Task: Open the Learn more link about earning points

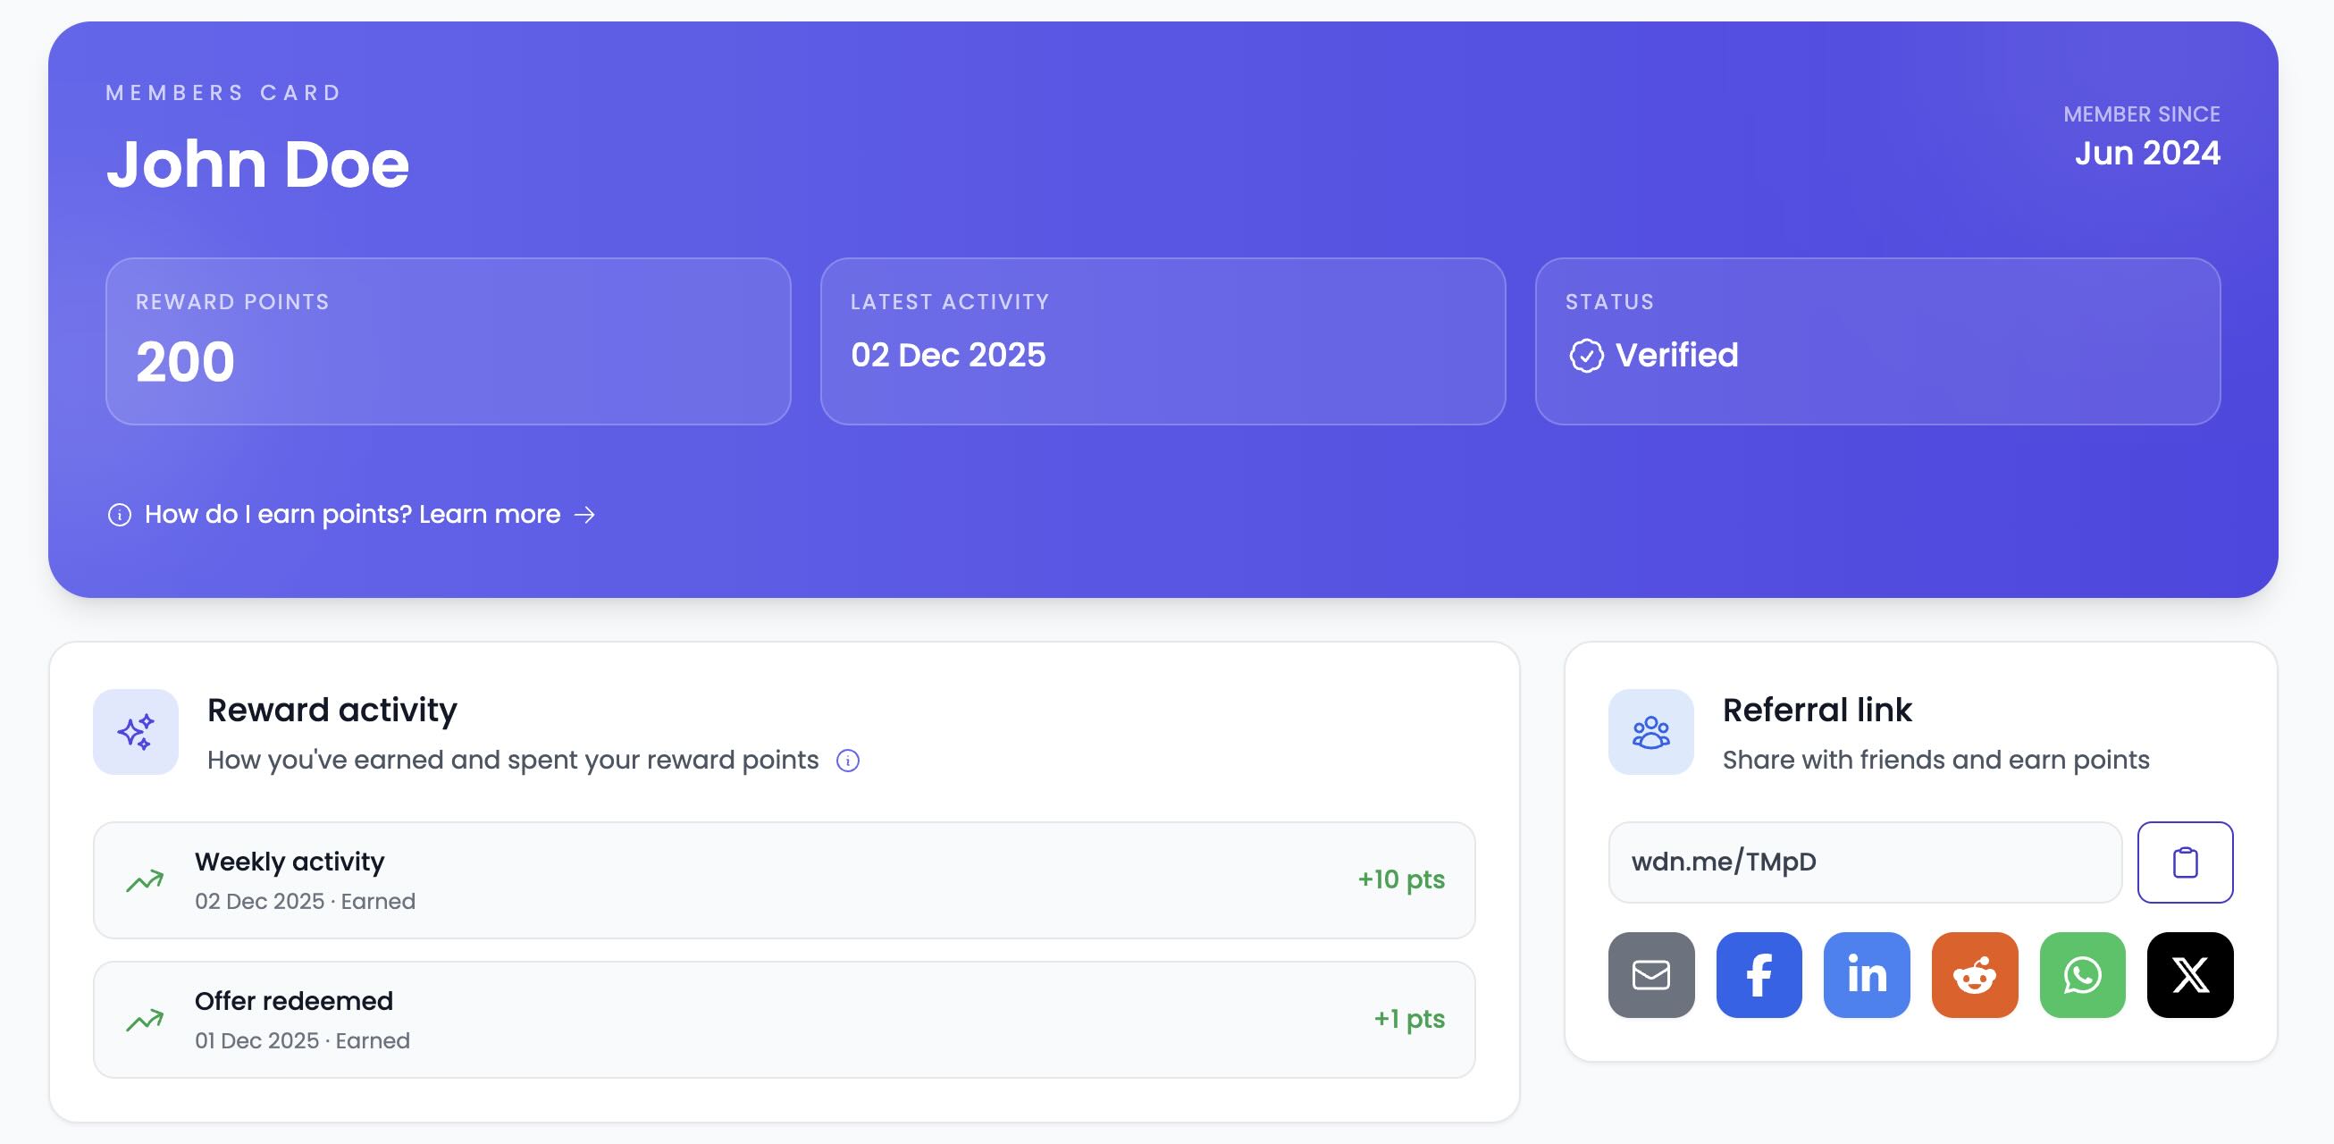Action: [490, 514]
